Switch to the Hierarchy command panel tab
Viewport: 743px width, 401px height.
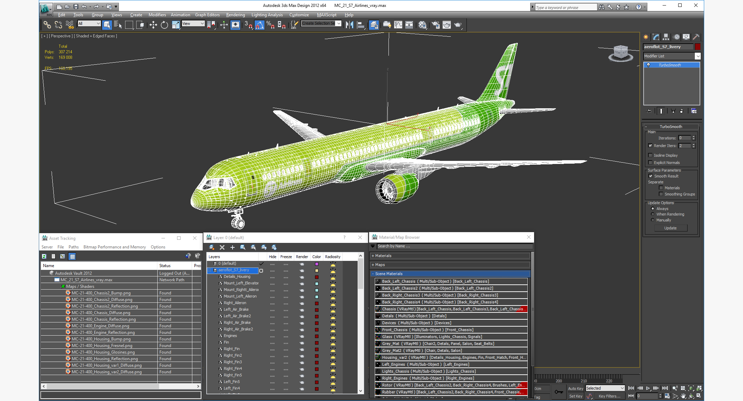(666, 37)
